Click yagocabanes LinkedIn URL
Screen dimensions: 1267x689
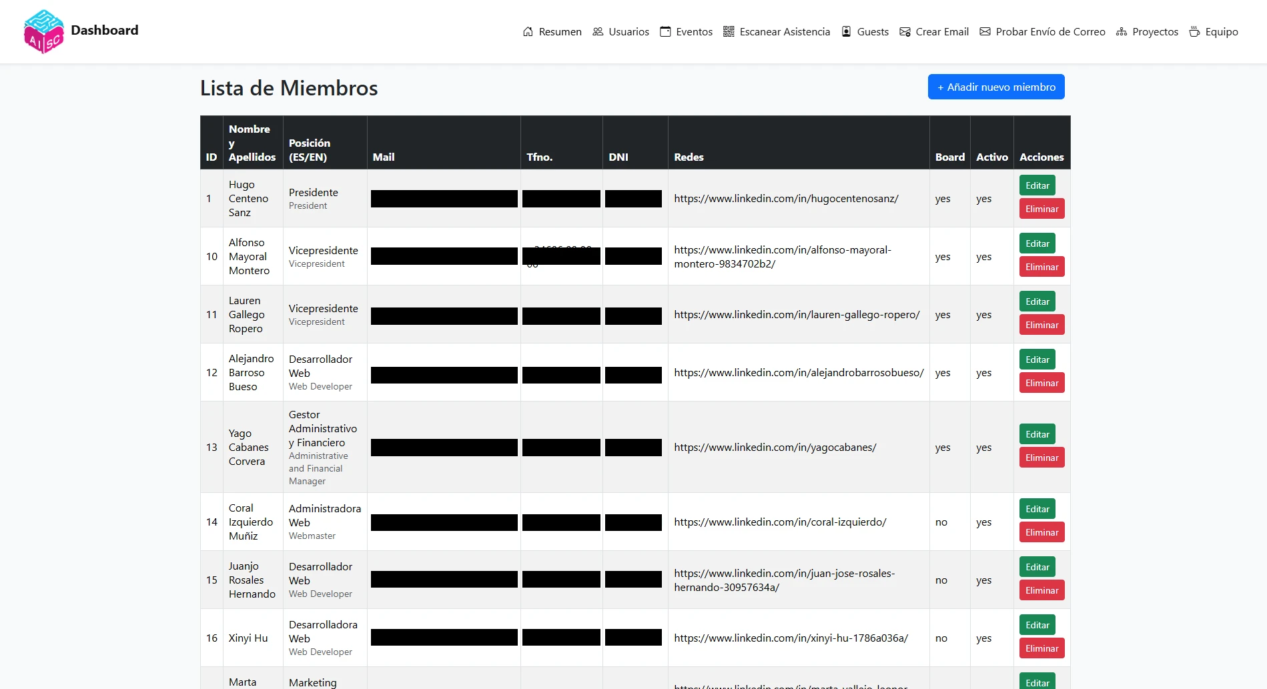pos(775,448)
